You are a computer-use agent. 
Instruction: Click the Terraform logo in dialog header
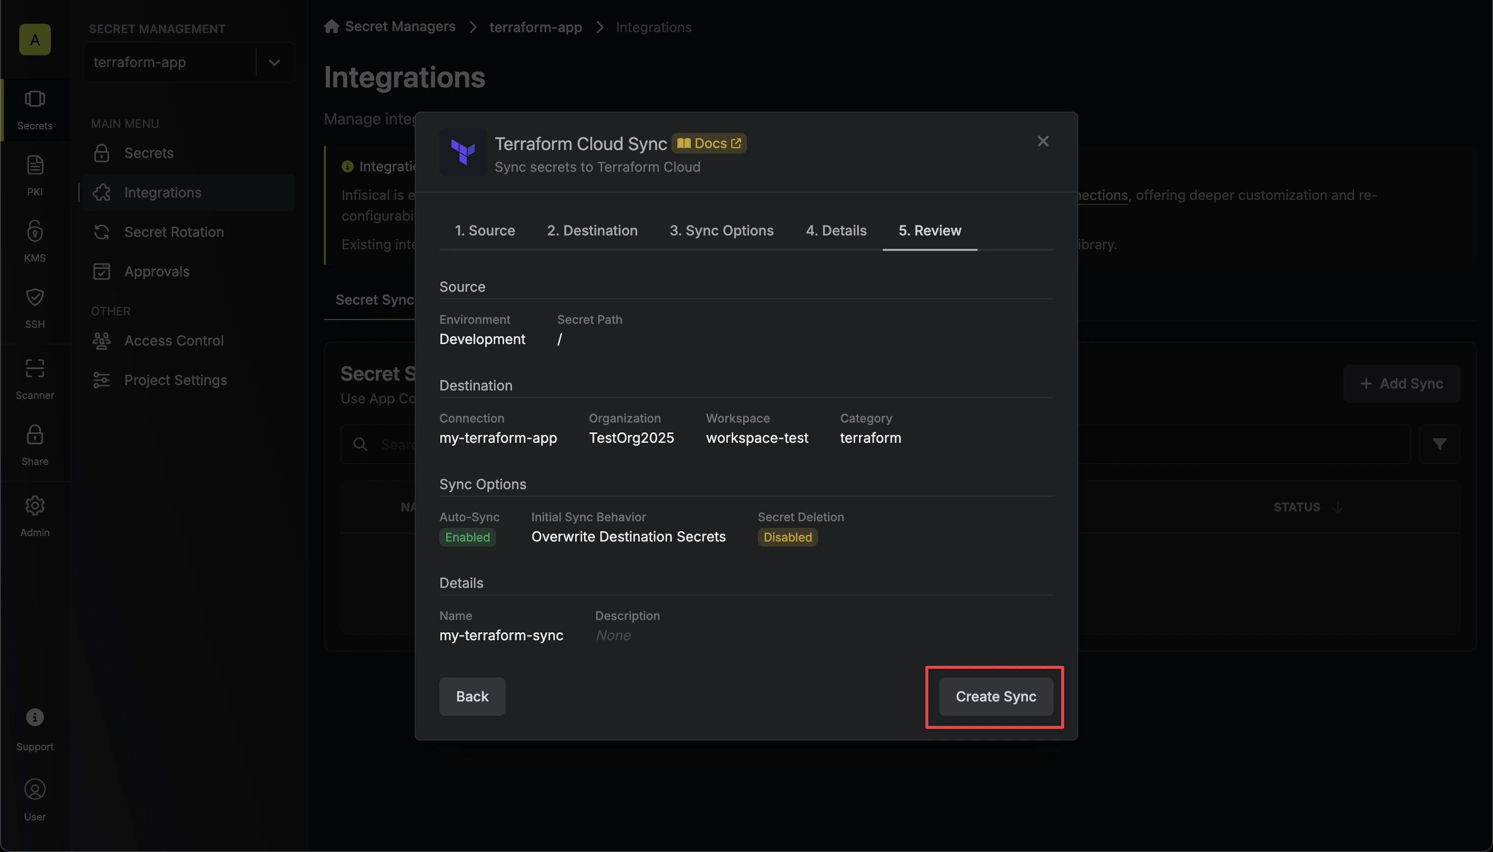462,152
